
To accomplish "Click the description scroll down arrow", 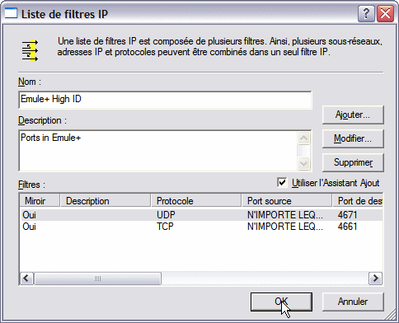I will (303, 164).
